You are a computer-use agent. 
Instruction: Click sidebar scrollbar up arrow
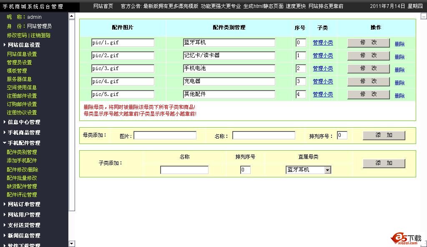coord(71,16)
